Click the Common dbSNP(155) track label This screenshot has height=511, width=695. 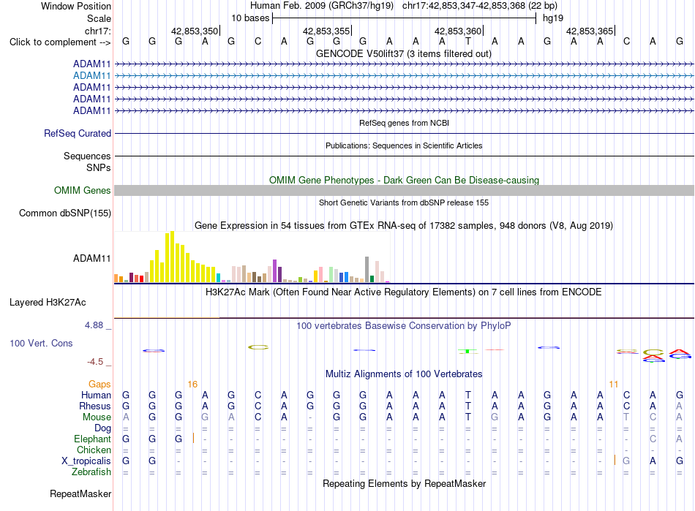tap(64, 213)
